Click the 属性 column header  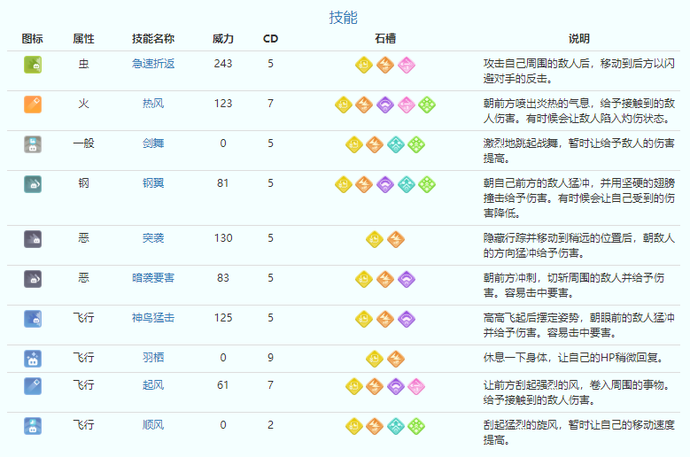tap(83, 39)
